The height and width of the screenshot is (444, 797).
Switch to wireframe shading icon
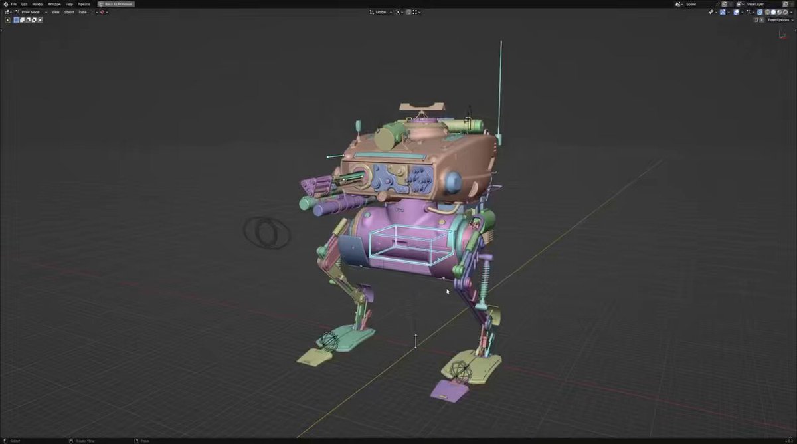pyautogui.click(x=767, y=12)
